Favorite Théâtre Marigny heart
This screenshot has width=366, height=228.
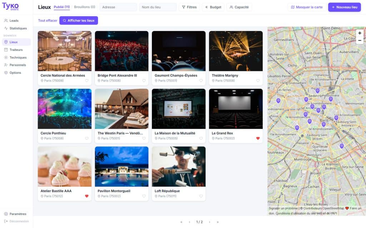pyautogui.click(x=258, y=81)
